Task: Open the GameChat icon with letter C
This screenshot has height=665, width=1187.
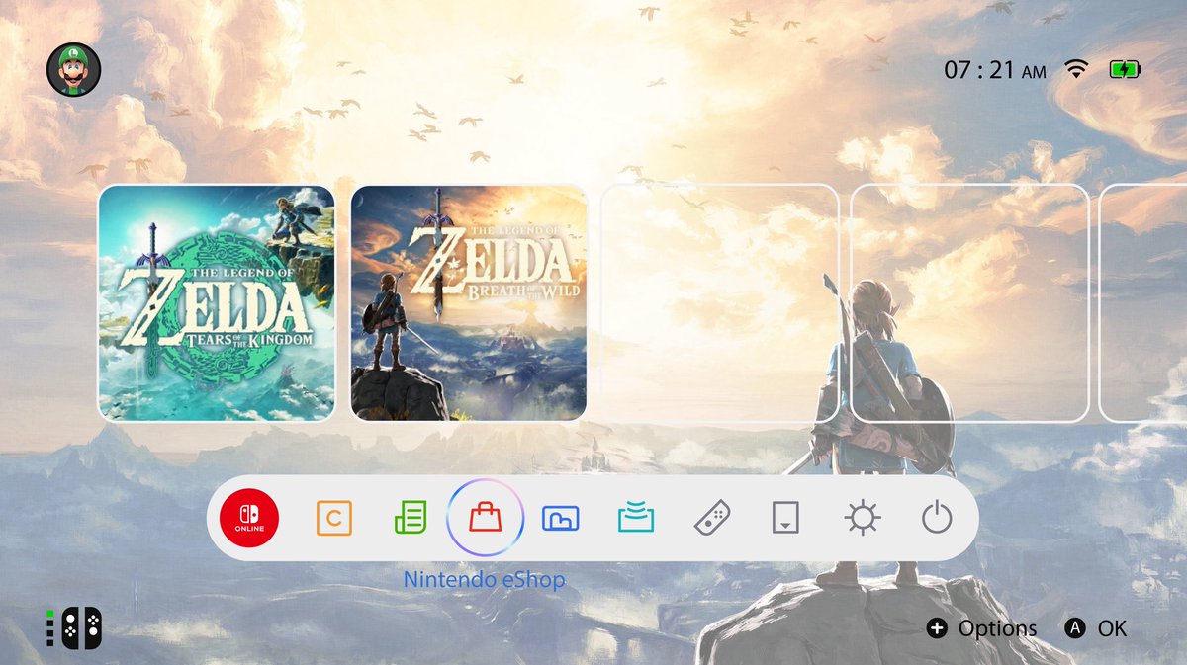Action: [334, 518]
